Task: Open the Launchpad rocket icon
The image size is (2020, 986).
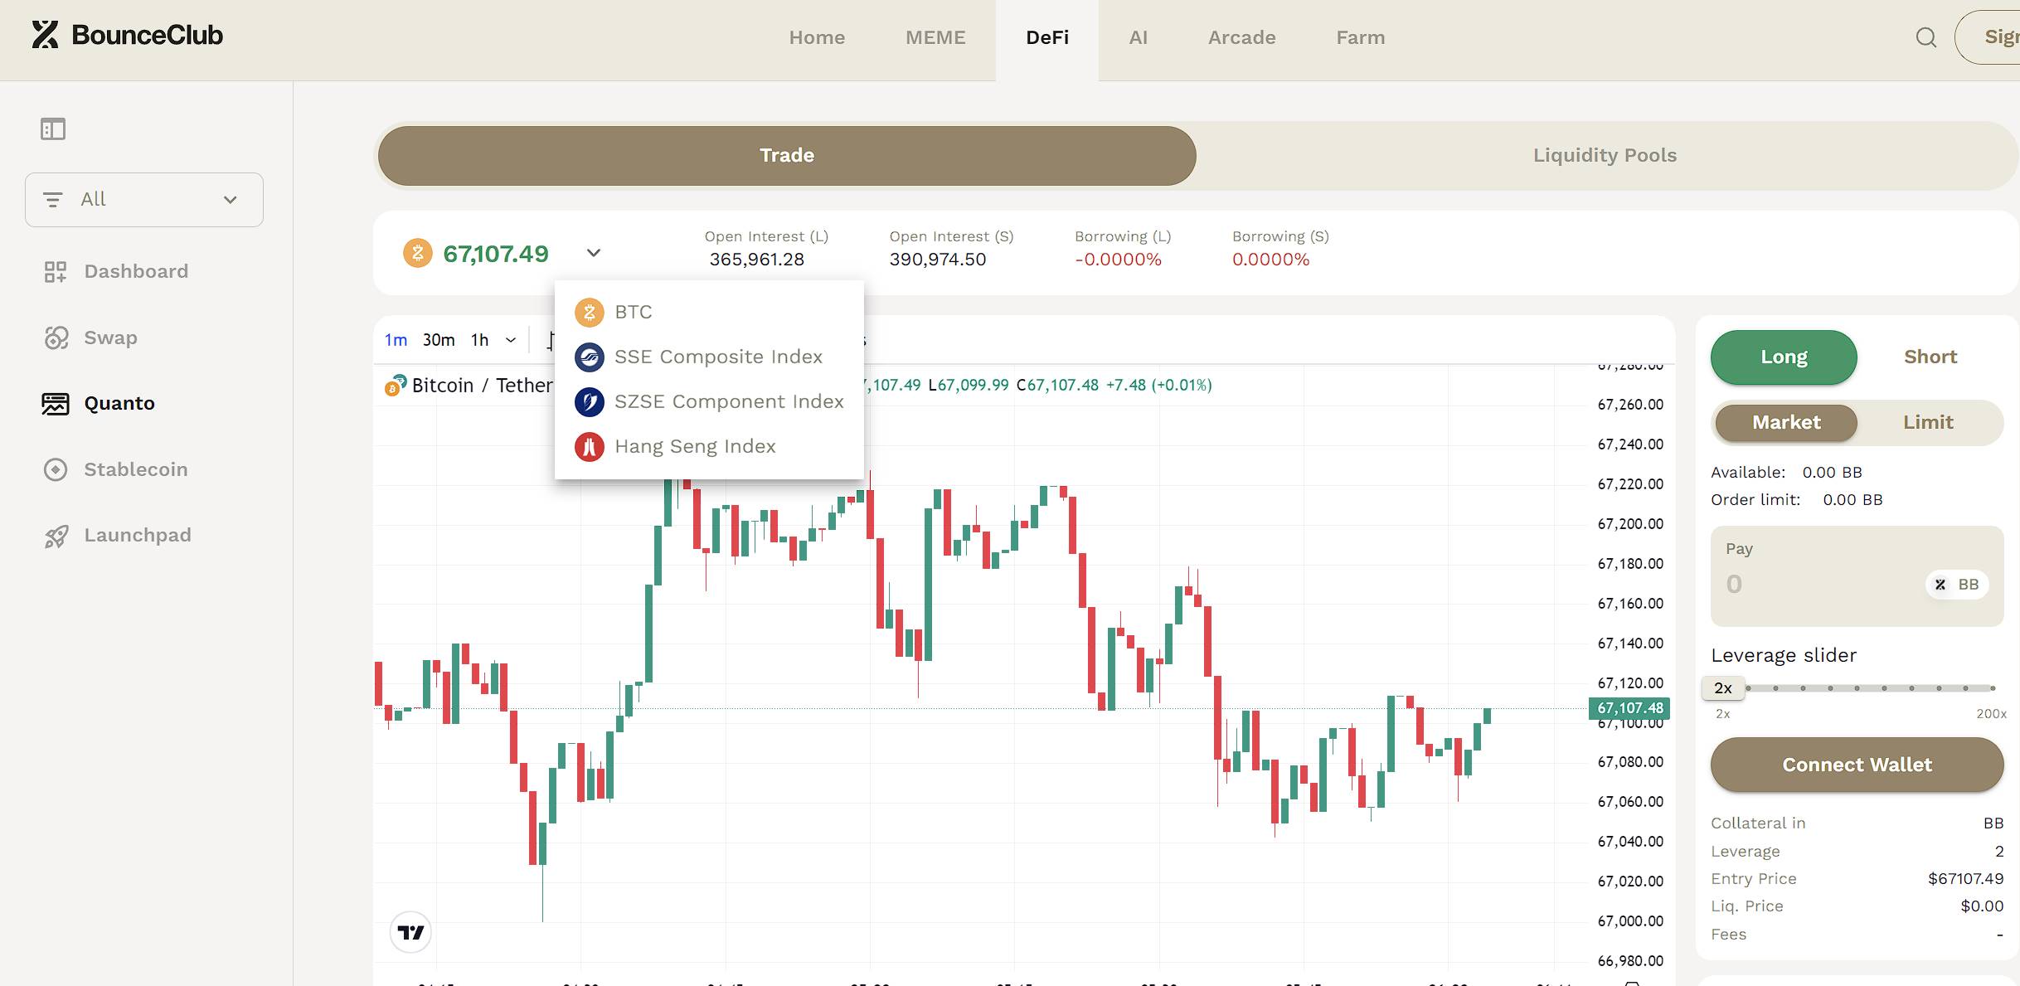Action: click(56, 535)
